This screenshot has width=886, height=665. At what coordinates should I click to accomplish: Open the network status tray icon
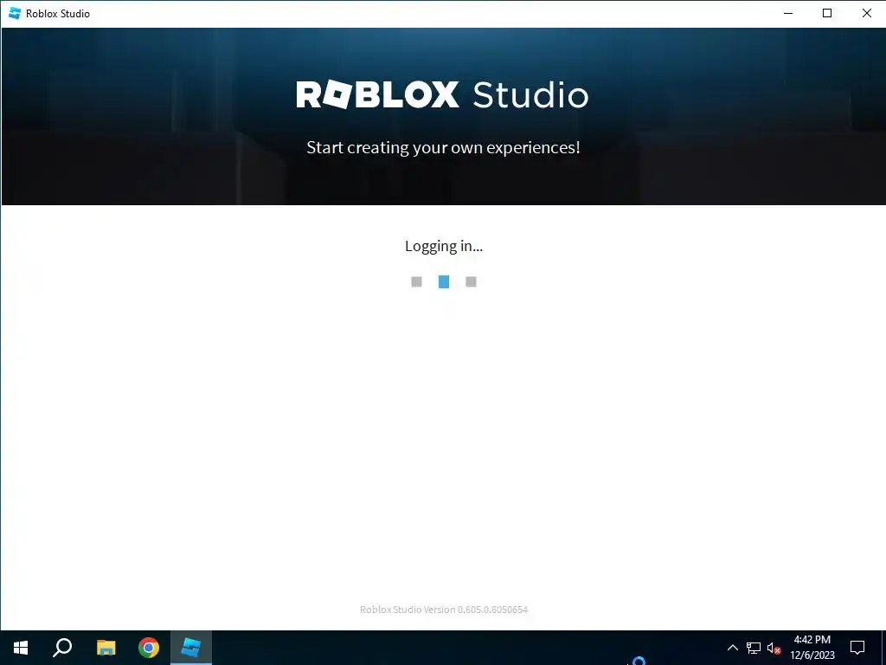754,648
